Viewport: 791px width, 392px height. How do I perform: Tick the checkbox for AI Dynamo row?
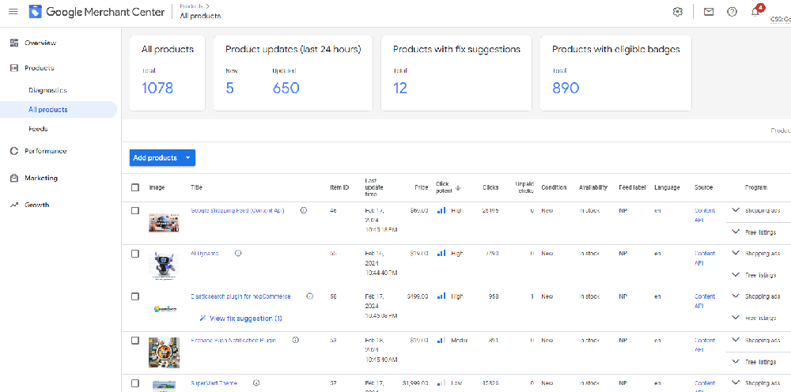[x=135, y=254]
